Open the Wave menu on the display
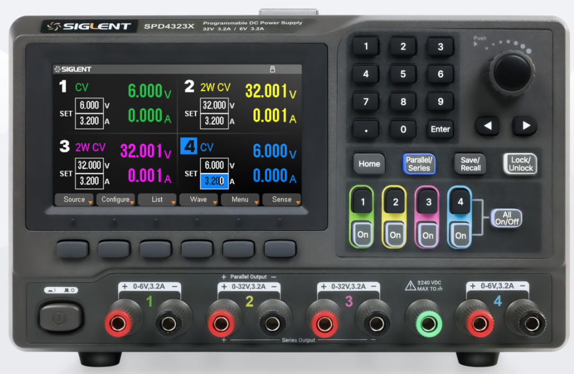 198,199
